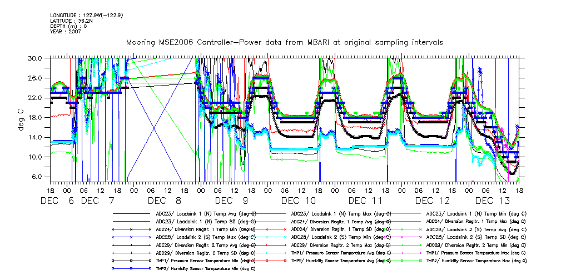
Task: Click the DEC 13 date label on x-axis
Action: 492,201
